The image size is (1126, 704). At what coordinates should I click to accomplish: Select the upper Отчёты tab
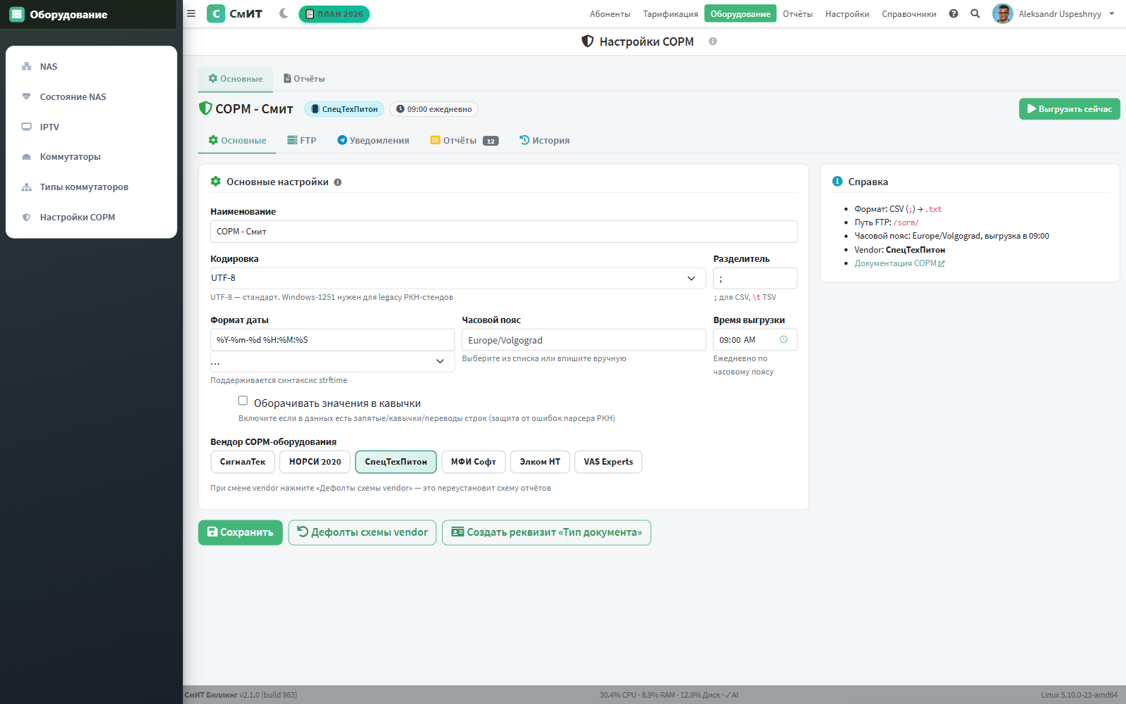[x=304, y=79]
